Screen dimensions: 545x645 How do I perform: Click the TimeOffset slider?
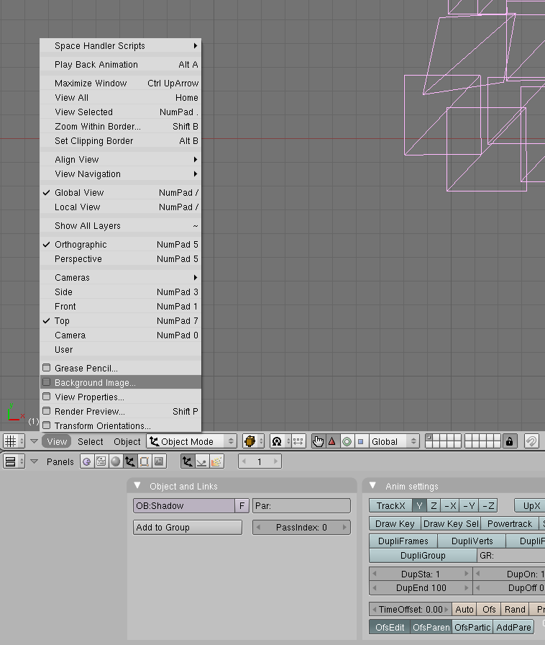click(x=411, y=609)
